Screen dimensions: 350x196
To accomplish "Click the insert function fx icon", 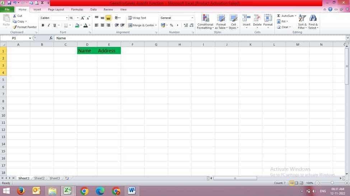I will 51,38.
